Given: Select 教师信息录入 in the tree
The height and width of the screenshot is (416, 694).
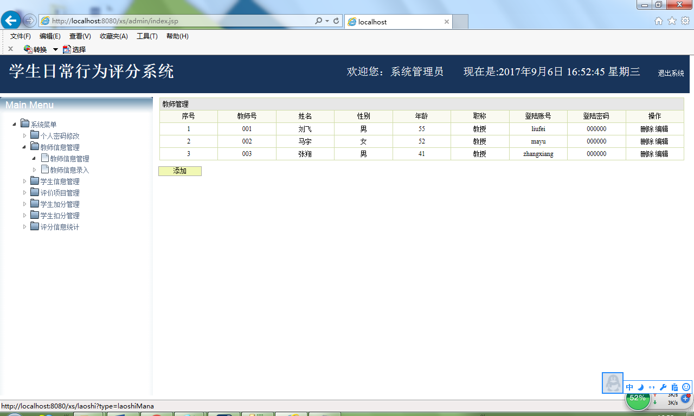Looking at the screenshot, I should [x=69, y=170].
